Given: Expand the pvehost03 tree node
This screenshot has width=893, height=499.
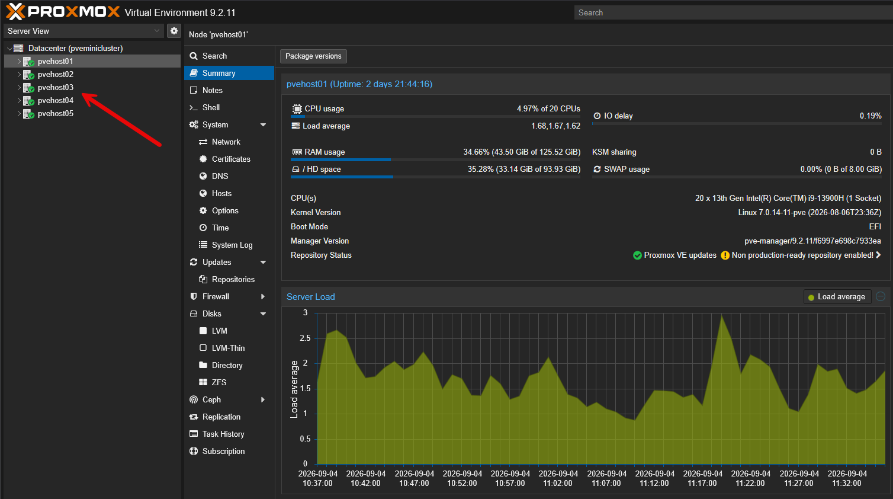Looking at the screenshot, I should 19,87.
